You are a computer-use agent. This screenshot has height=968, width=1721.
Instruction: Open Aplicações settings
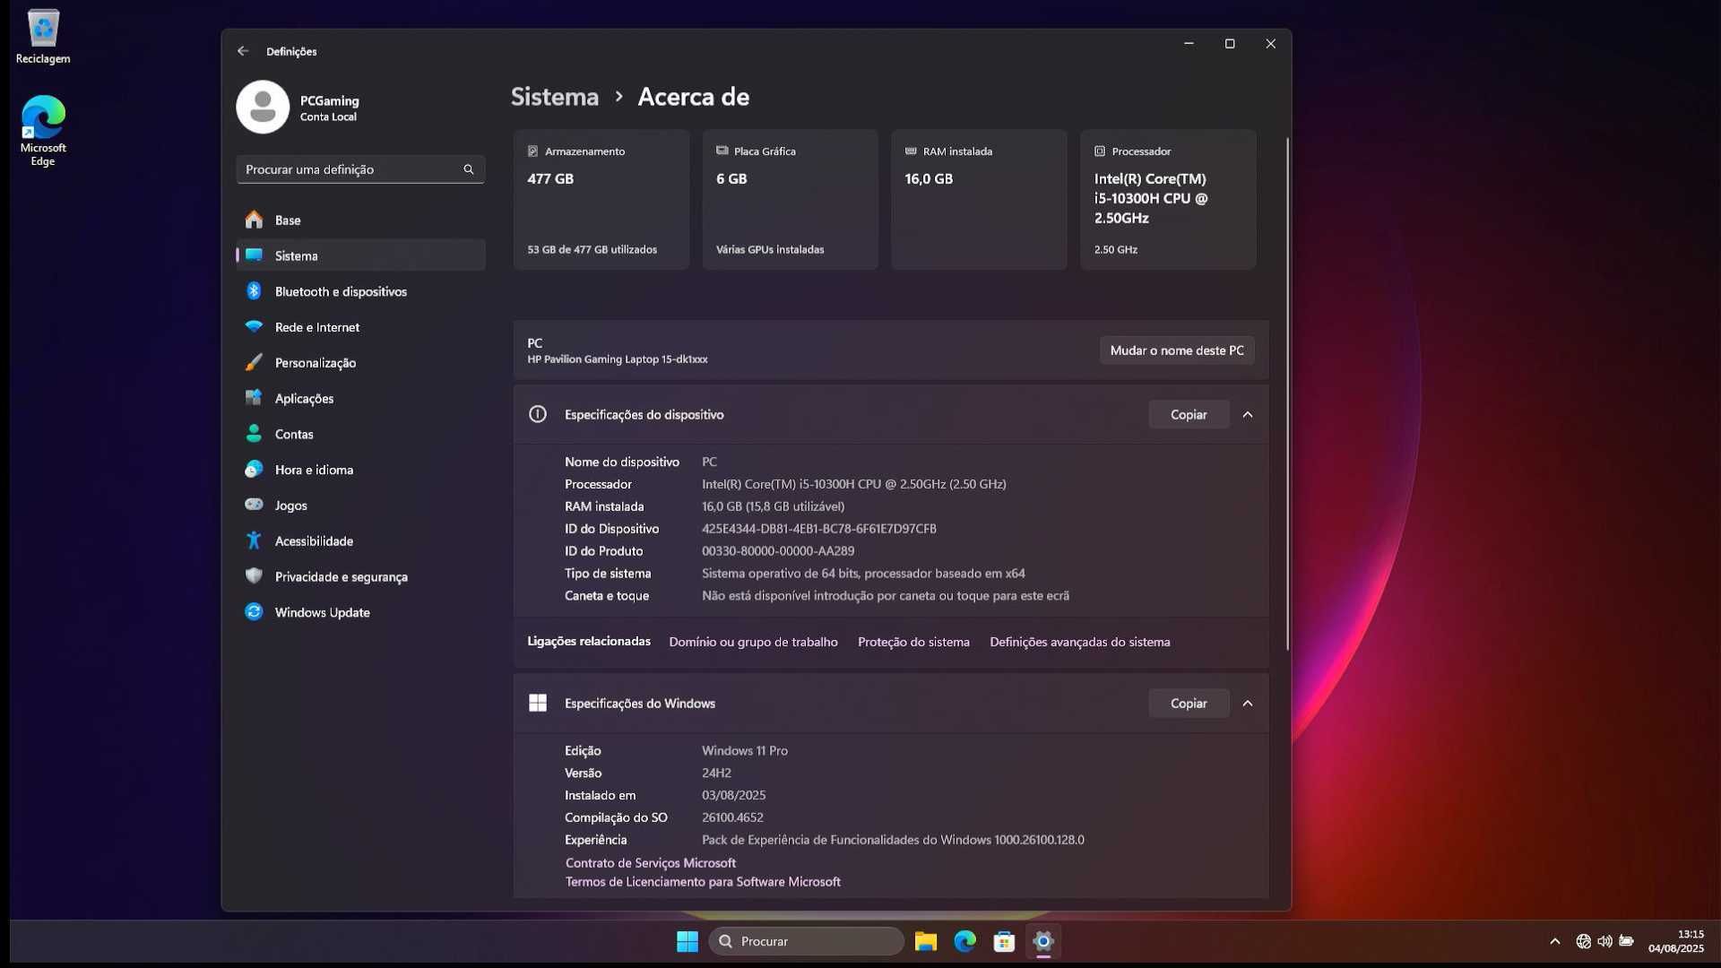(360, 399)
